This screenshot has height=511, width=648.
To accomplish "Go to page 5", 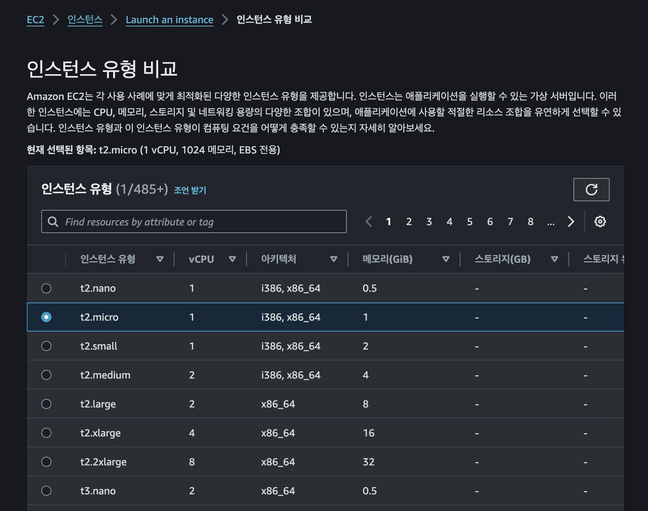I will pos(470,221).
